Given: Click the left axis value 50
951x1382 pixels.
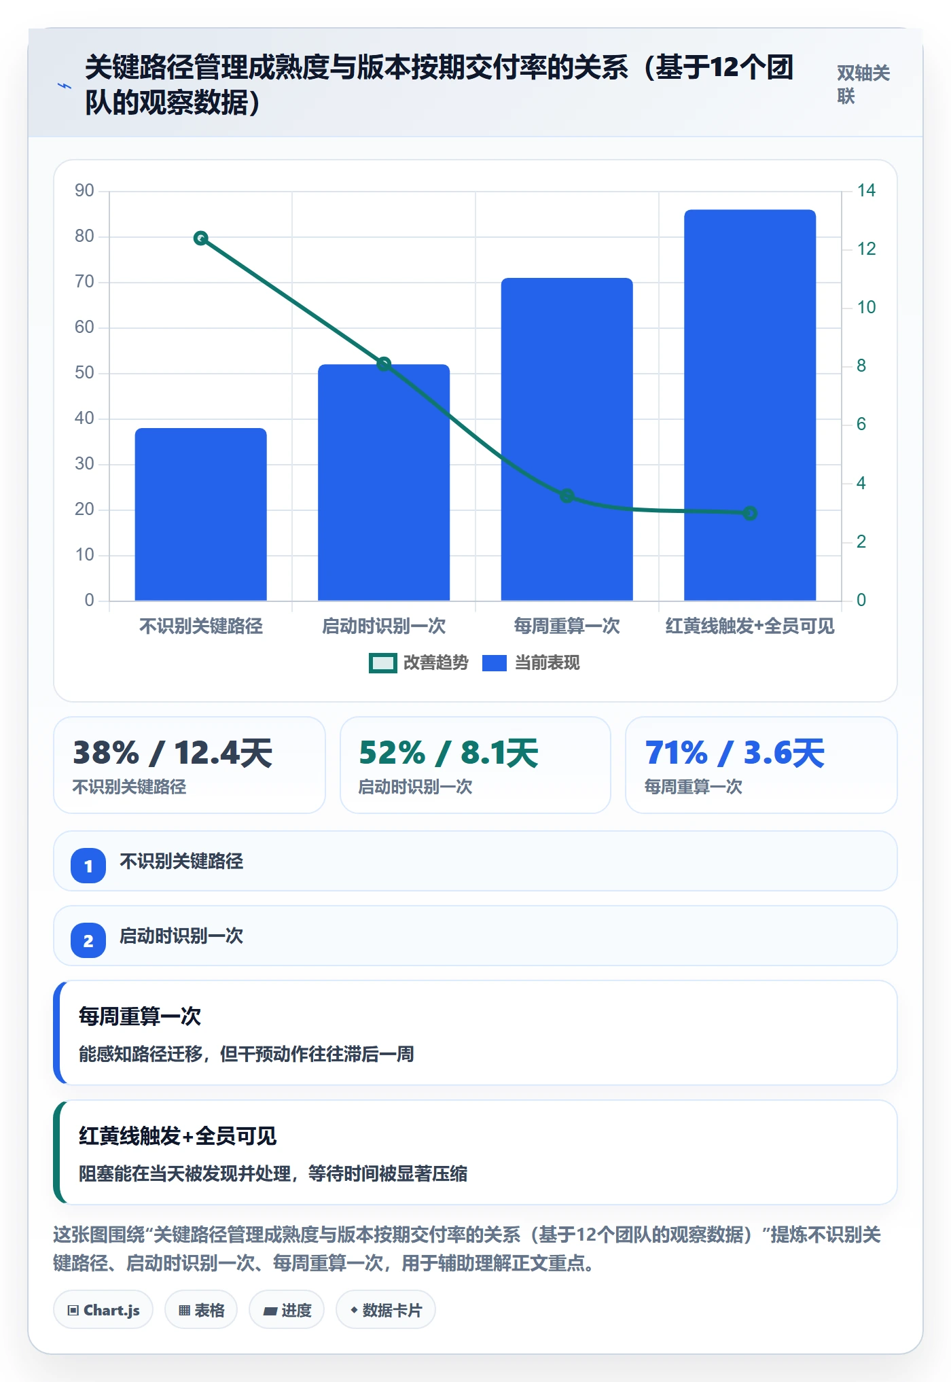Looking at the screenshot, I should coord(84,372).
